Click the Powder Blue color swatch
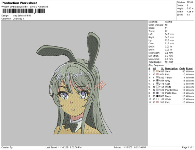Viewport: 195px width, 150px height. 157,90
